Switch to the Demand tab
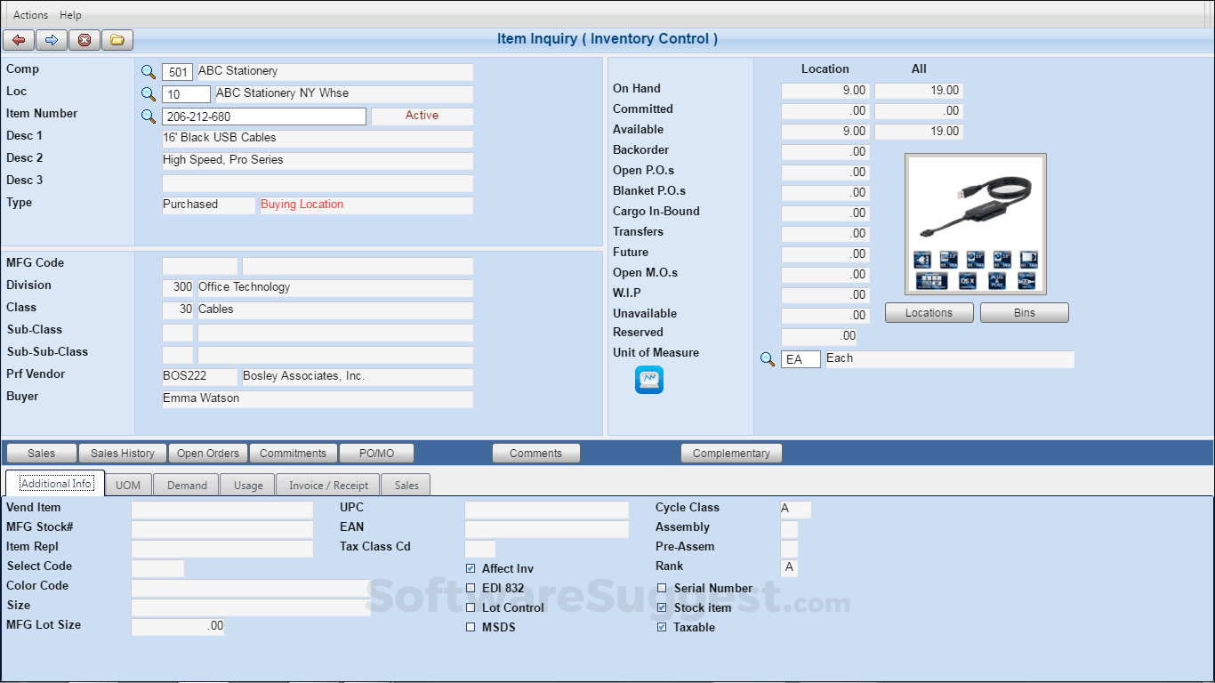The width and height of the screenshot is (1215, 683). coord(185,485)
